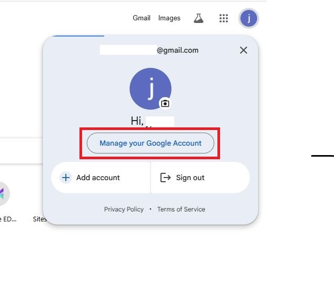
Task: Click the large profile picture in the panel
Action: coord(151,89)
